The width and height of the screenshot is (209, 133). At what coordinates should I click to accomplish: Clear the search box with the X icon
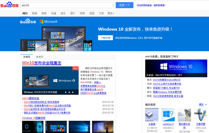click(113, 5)
